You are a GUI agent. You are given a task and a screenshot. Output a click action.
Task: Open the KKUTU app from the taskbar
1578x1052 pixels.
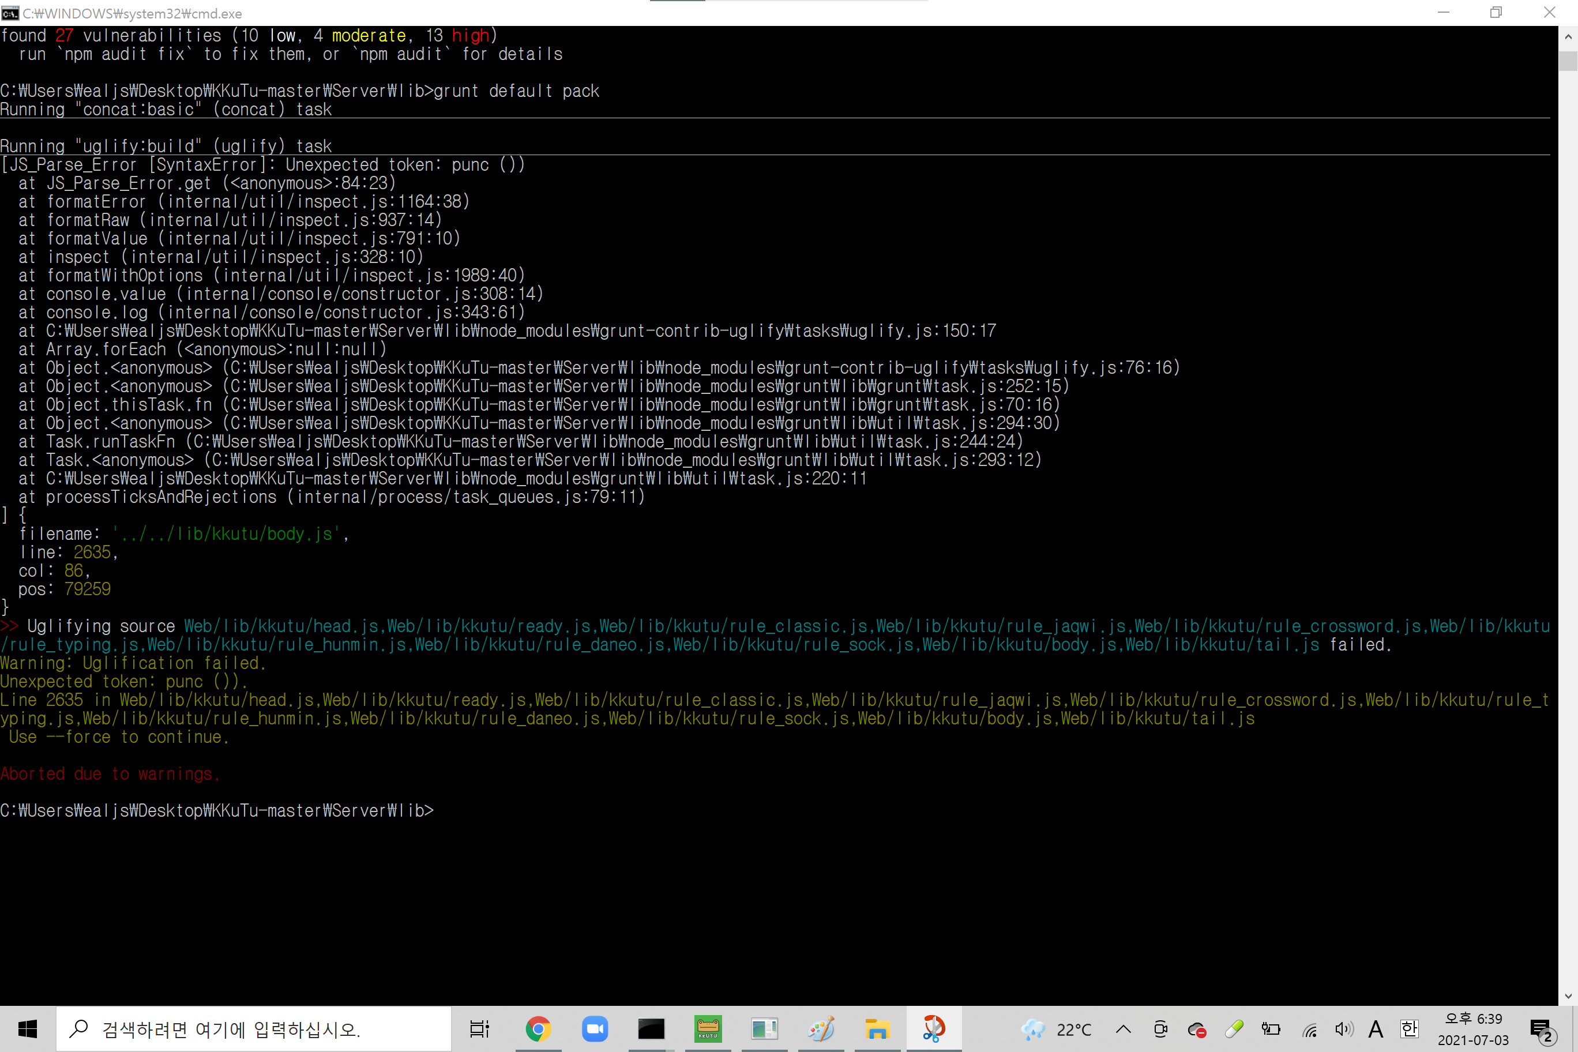[x=708, y=1028]
